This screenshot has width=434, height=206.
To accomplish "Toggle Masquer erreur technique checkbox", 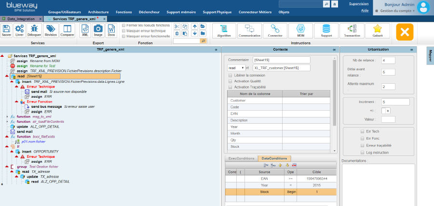I will (x=124, y=31).
